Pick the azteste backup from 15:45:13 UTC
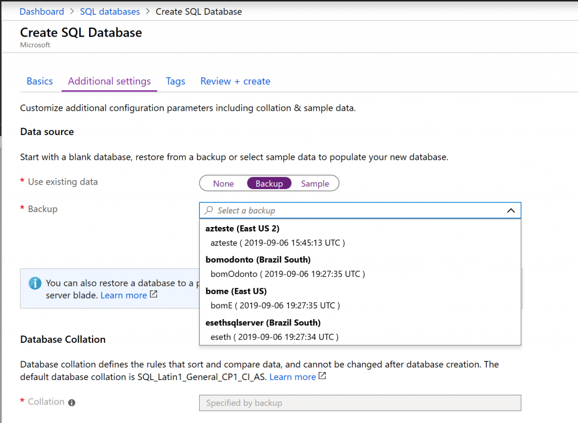This screenshot has width=578, height=423. [x=277, y=242]
